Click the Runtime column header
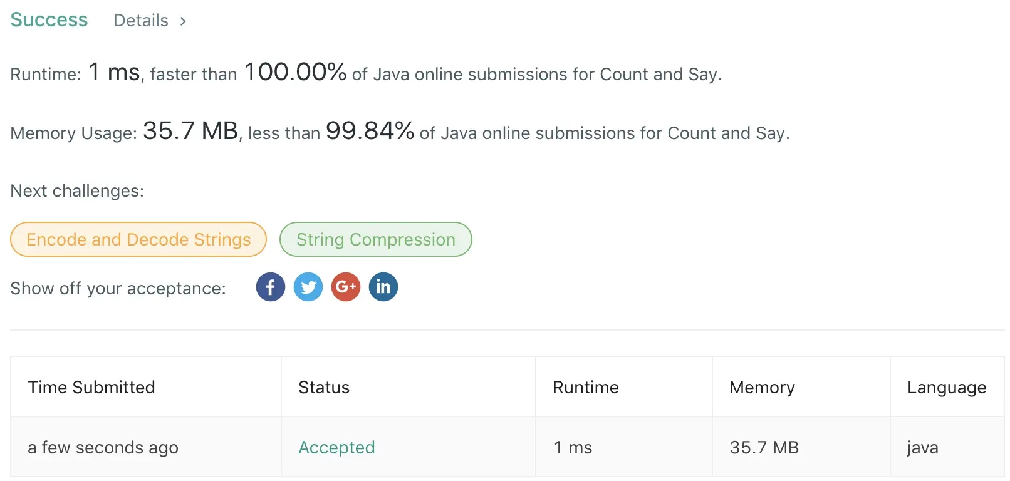The width and height of the screenshot is (1010, 481). (x=586, y=388)
